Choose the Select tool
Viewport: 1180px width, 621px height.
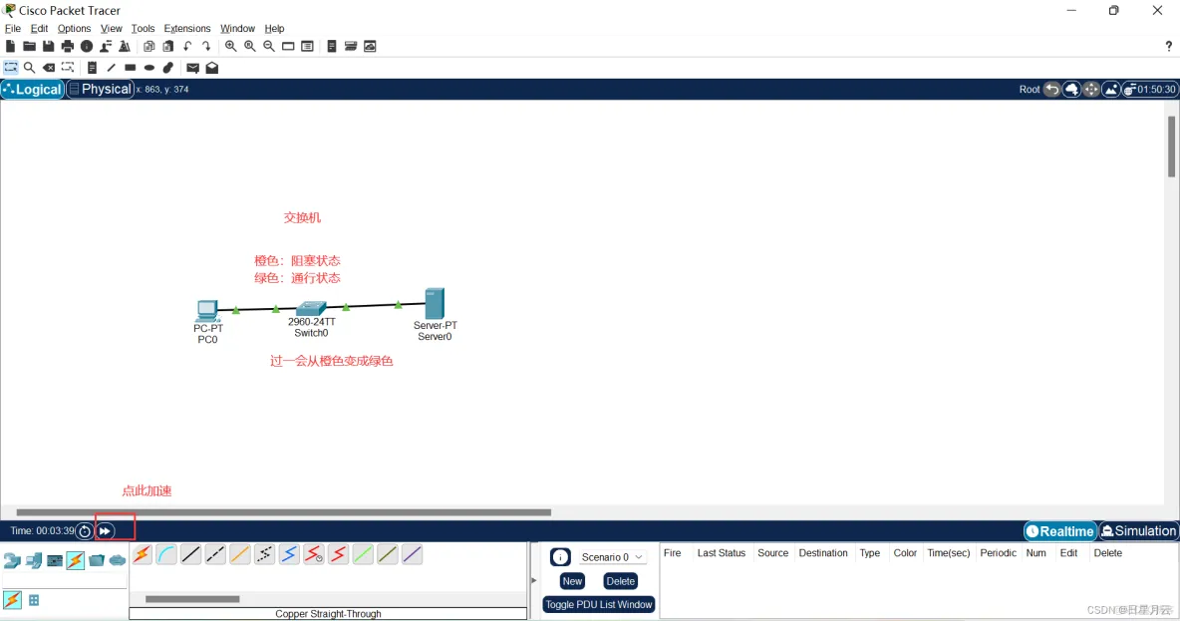[x=11, y=68]
